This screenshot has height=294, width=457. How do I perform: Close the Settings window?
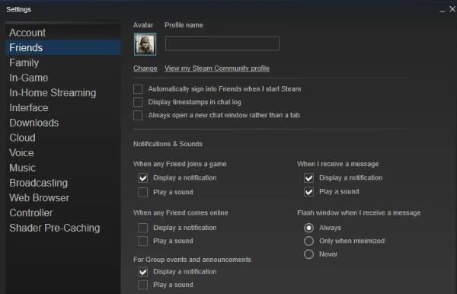point(452,9)
